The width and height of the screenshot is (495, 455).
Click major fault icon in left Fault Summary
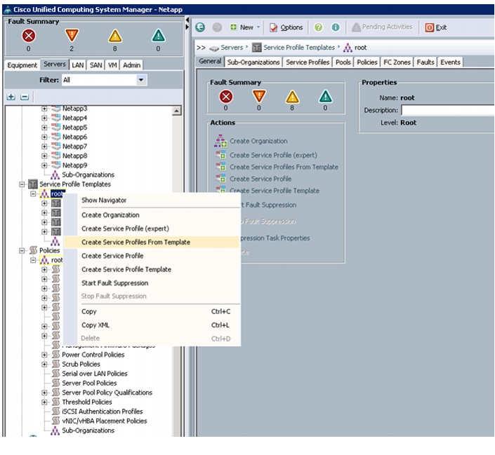pyautogui.click(x=72, y=35)
